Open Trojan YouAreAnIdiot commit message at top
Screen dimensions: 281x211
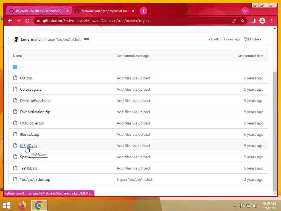(63, 39)
